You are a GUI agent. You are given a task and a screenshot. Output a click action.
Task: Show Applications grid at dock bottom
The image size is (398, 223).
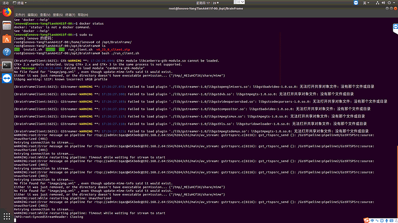pos(7,217)
